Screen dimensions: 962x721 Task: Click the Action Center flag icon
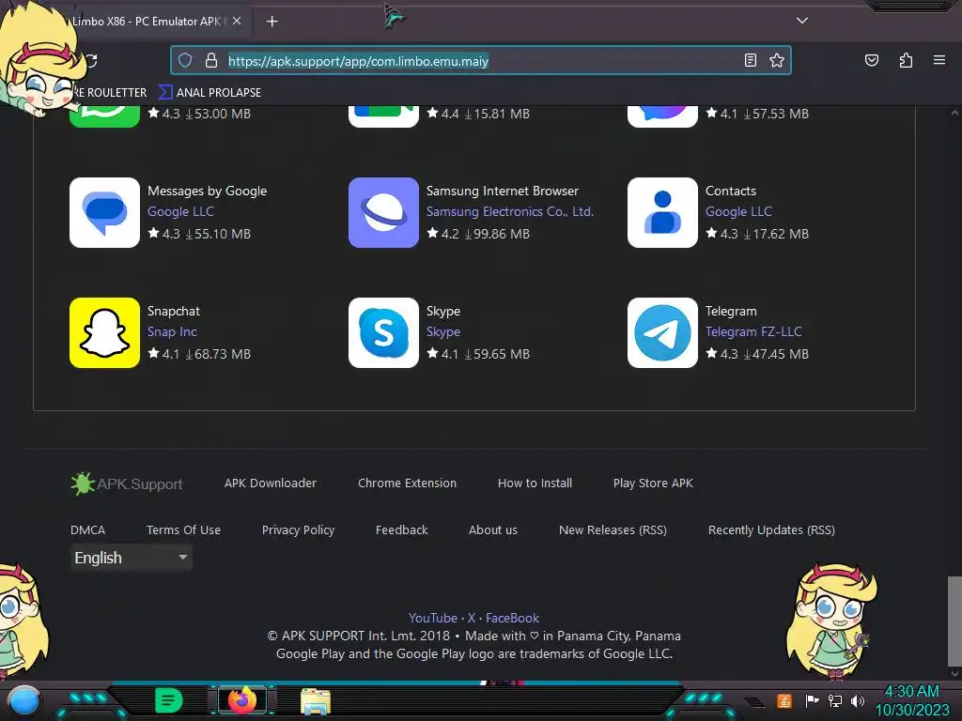coord(812,700)
